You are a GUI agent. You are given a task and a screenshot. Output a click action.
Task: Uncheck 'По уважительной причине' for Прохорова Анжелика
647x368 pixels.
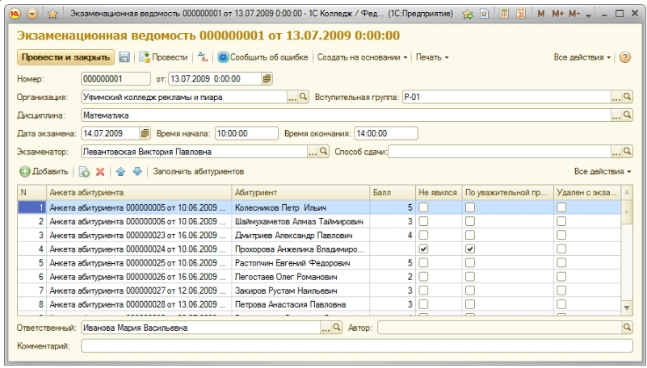click(x=470, y=249)
